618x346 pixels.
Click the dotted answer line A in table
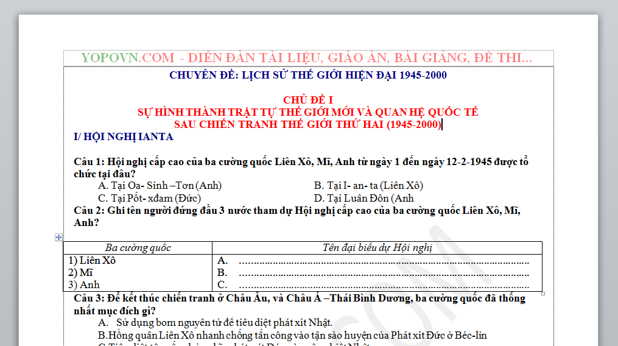384,261
